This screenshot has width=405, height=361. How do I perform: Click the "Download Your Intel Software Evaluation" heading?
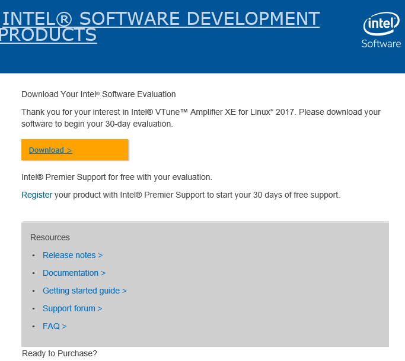[x=98, y=94]
